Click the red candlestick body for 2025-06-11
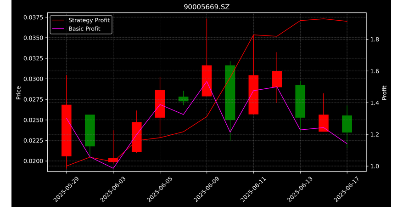Image resolution: width=403 pixels, height=207 pixels. click(253, 95)
